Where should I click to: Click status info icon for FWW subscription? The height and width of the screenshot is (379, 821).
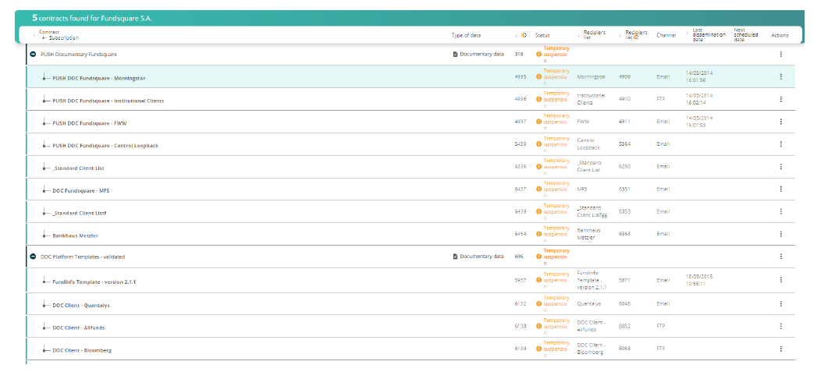(x=539, y=122)
